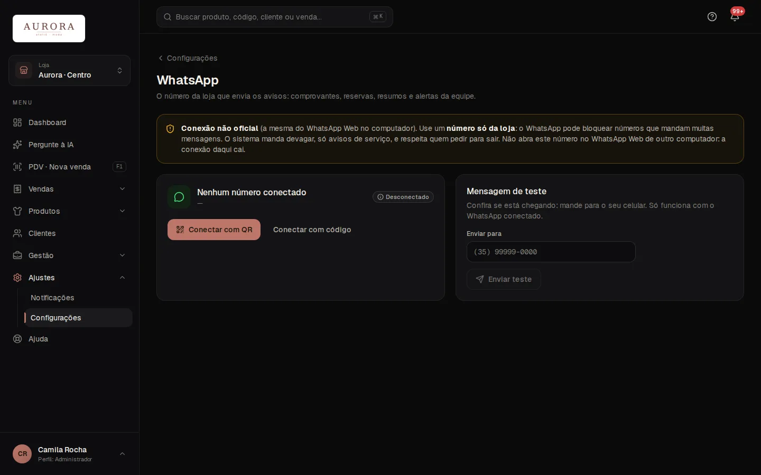Expand the Produtos submenu chevron

(122, 211)
